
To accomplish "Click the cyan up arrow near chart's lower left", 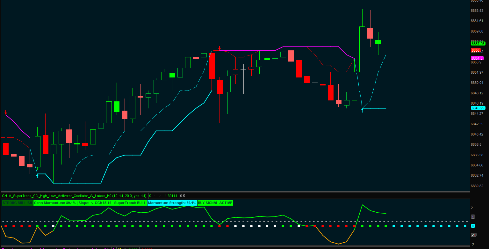I will pyautogui.click(x=37, y=175).
